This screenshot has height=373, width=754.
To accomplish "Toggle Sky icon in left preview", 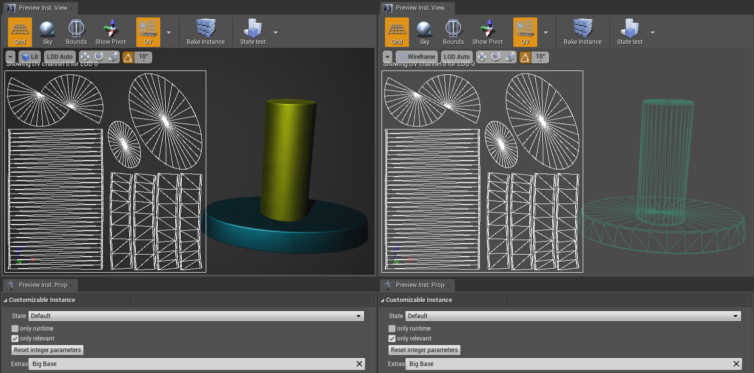I will coord(47,32).
